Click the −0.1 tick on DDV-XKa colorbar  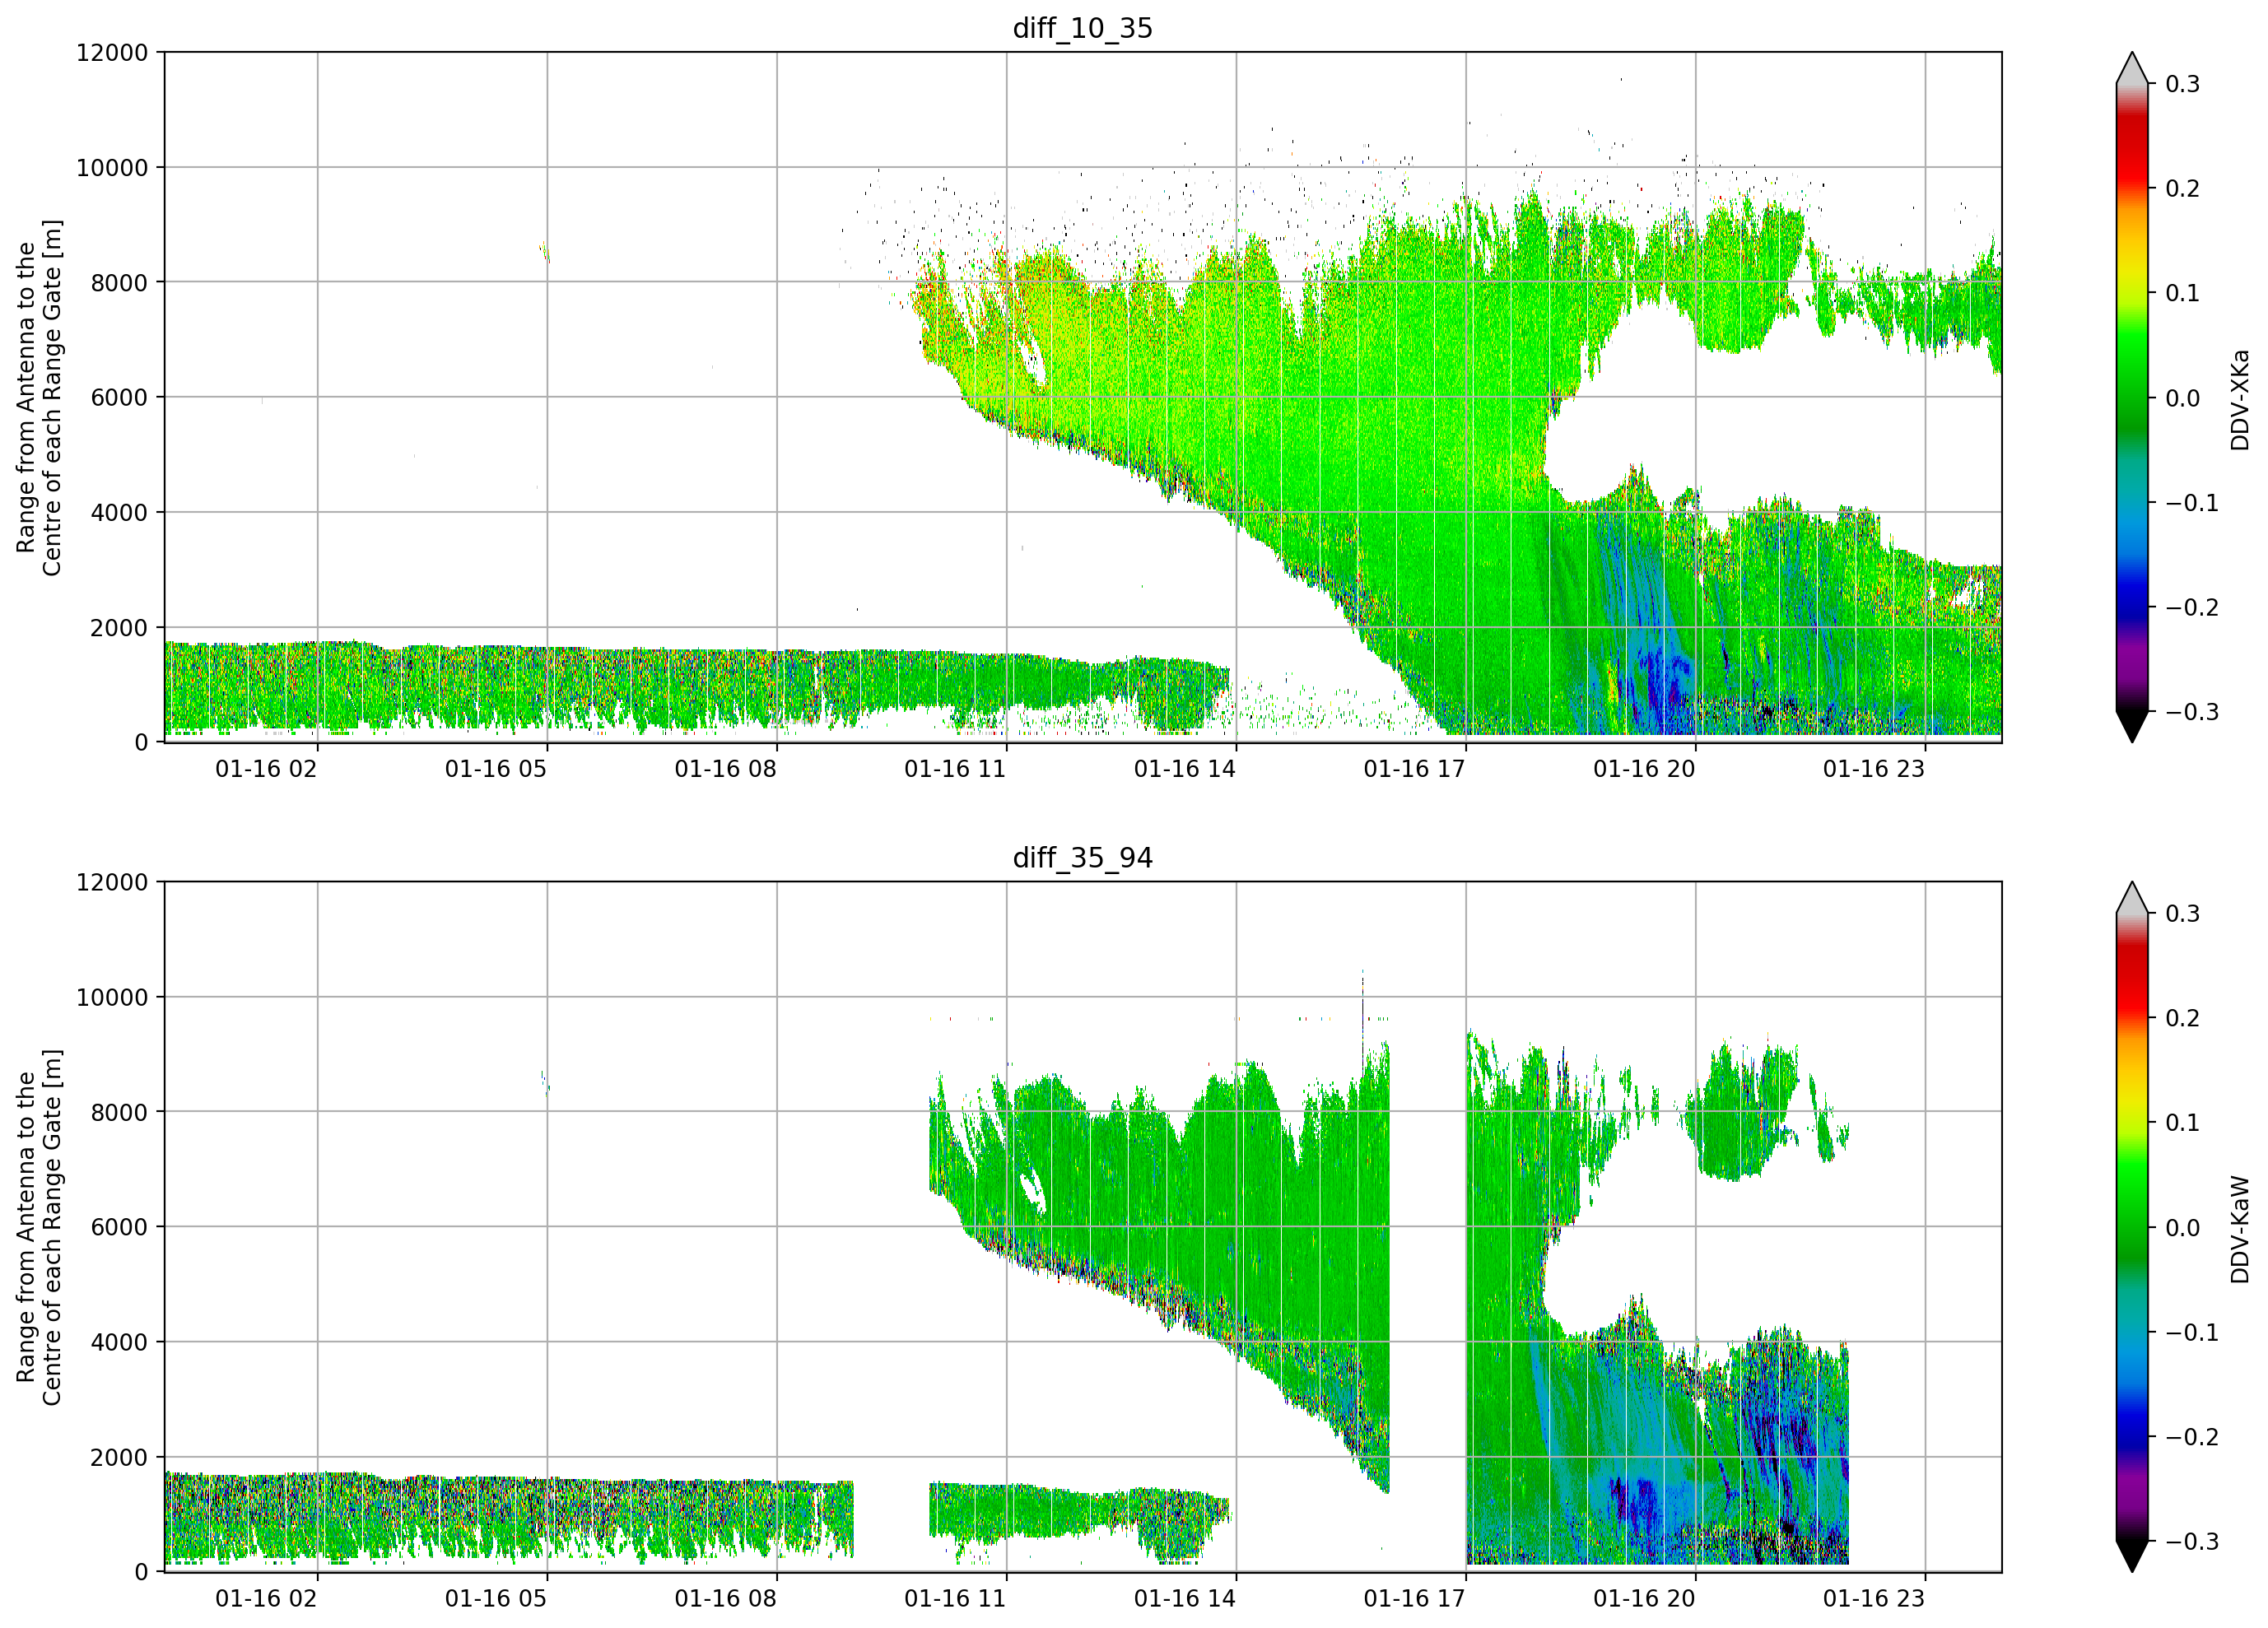[2192, 503]
